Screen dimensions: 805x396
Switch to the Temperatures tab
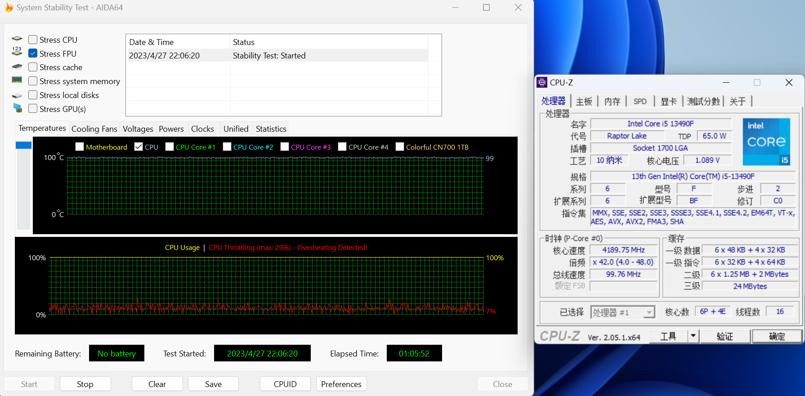42,128
